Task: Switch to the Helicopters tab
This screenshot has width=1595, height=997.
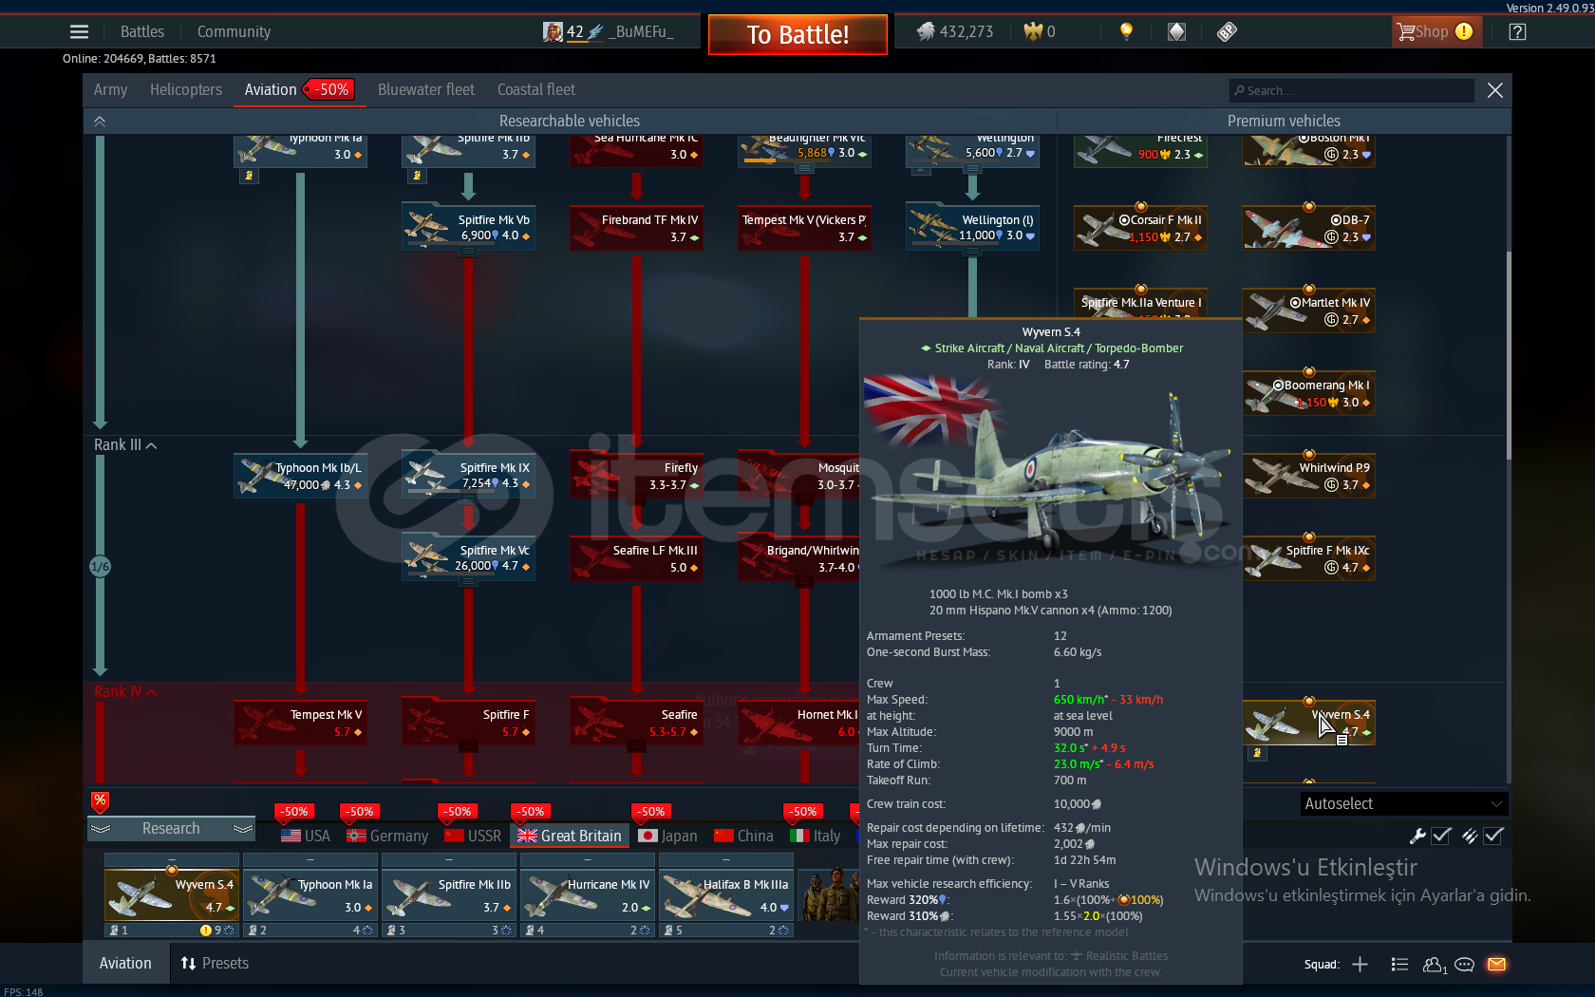Action: (x=185, y=89)
